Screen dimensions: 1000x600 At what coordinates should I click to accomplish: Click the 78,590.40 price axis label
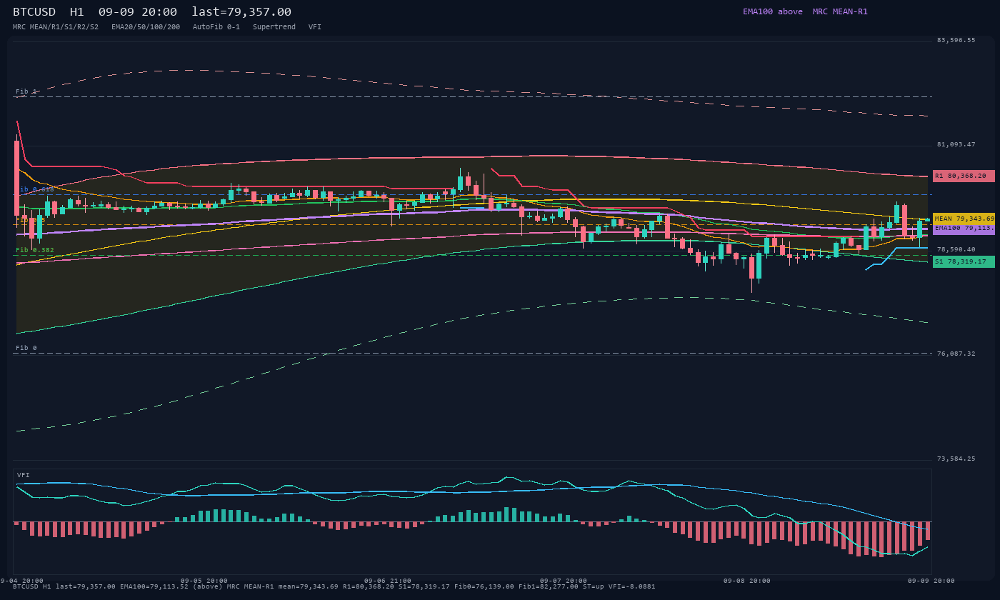pos(956,249)
